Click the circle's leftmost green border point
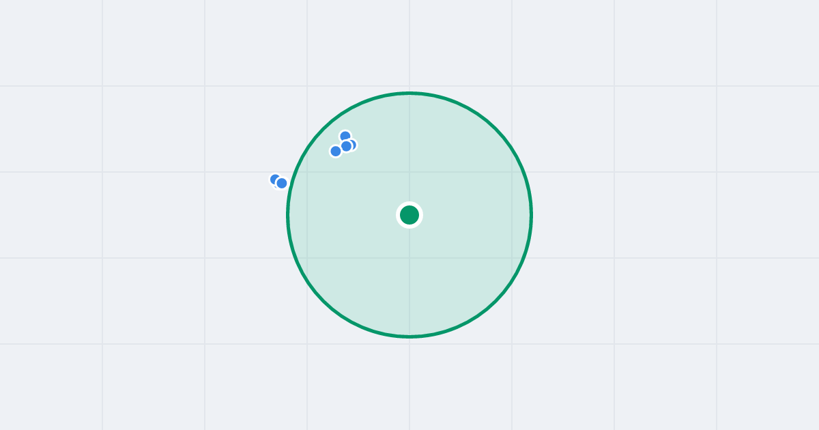The height and width of the screenshot is (430, 819). pyautogui.click(x=288, y=215)
